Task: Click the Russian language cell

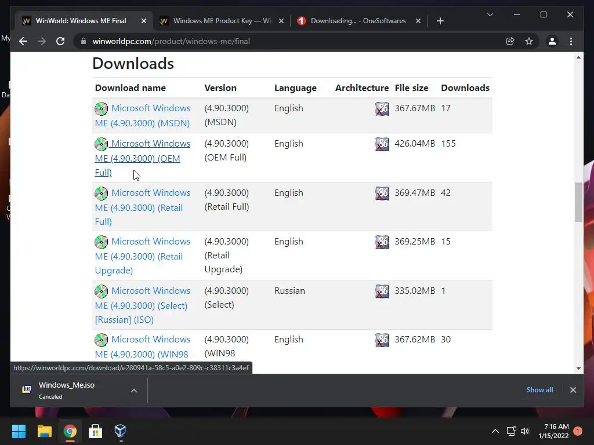Action: [289, 291]
